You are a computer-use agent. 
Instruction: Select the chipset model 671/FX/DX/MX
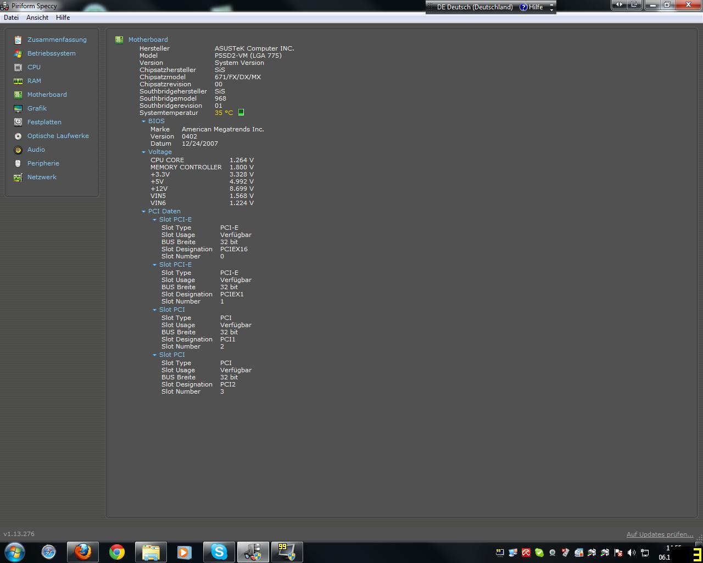(x=238, y=77)
